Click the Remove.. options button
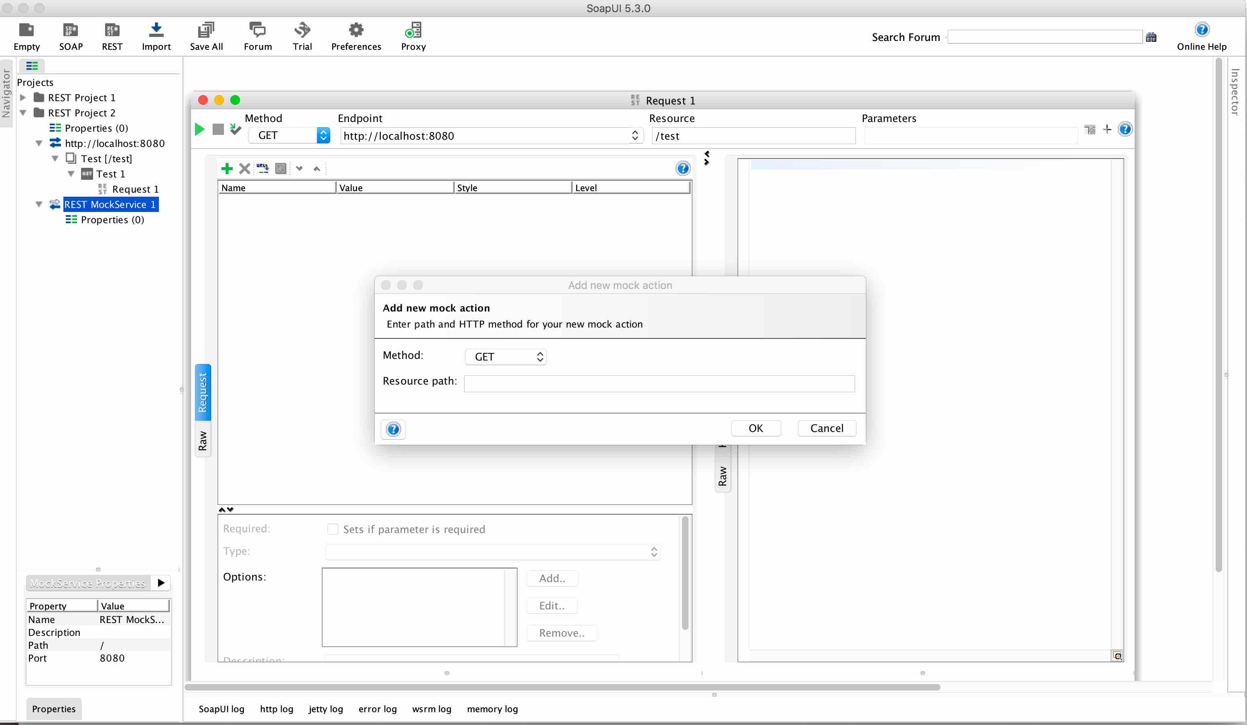The width and height of the screenshot is (1247, 725). (x=562, y=633)
